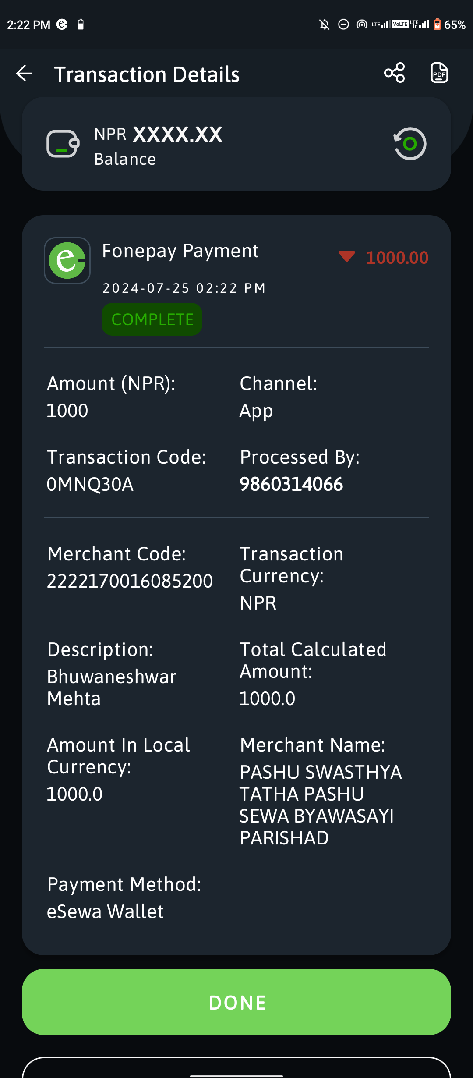The height and width of the screenshot is (1078, 473).
Task: Tap the COMPLETE status badge
Action: [x=152, y=319]
